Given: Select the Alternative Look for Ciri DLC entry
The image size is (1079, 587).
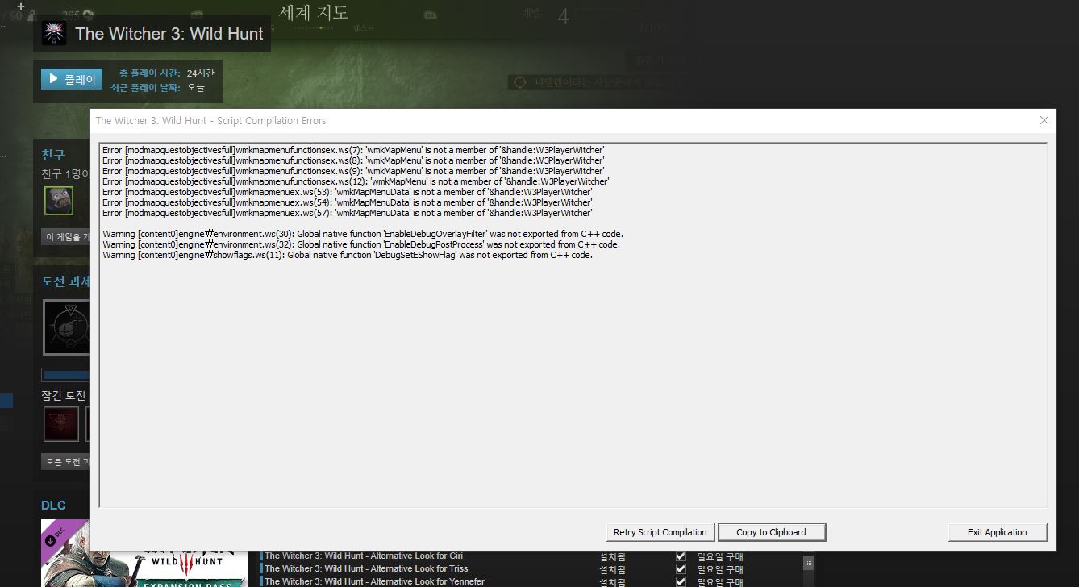Looking at the screenshot, I should tap(364, 556).
